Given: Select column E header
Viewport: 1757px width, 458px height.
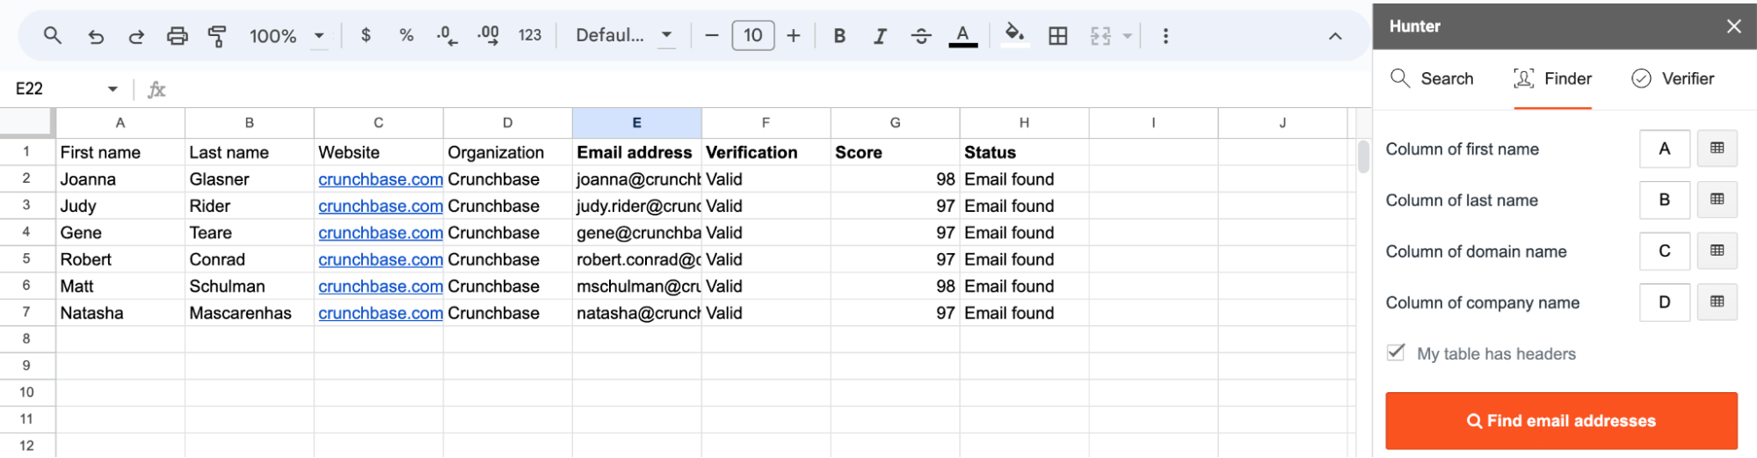Looking at the screenshot, I should pos(636,123).
